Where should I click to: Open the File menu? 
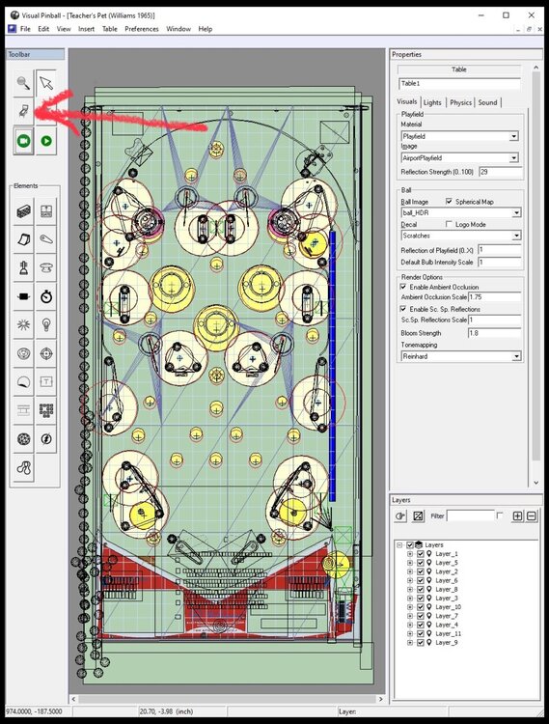coord(25,29)
